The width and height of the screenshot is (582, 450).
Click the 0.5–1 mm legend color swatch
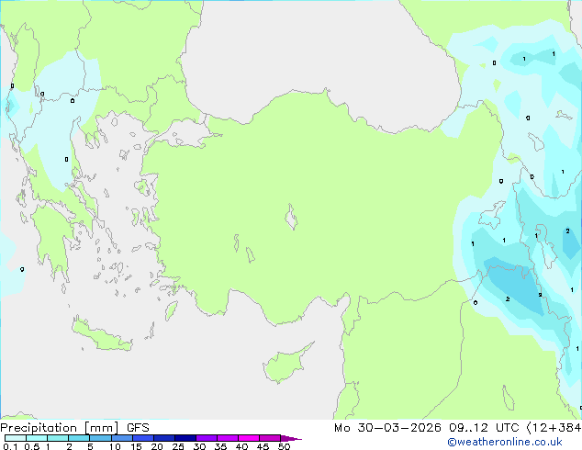click(x=37, y=438)
